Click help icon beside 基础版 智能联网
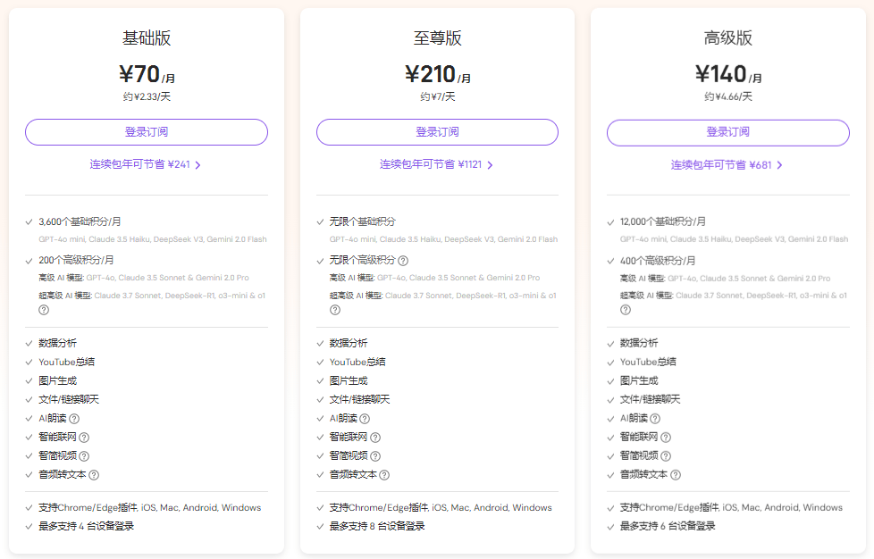 tap(84, 438)
